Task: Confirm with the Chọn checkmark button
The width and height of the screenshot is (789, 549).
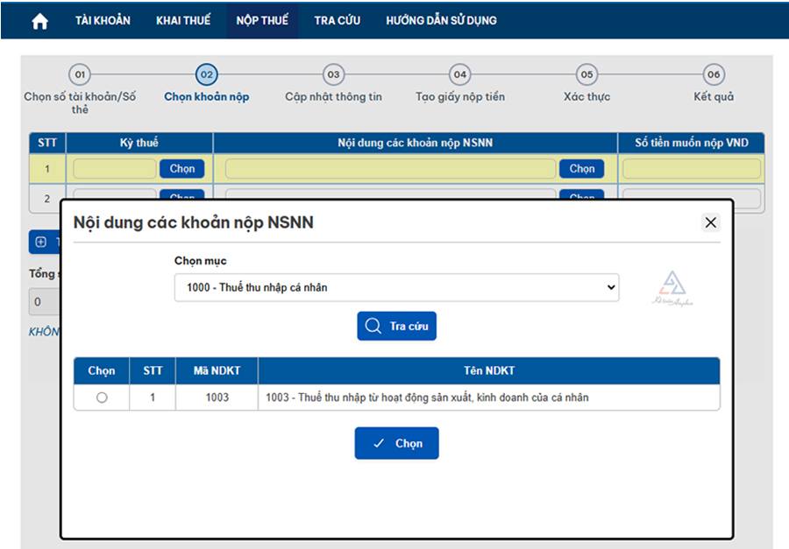Action: tap(396, 444)
